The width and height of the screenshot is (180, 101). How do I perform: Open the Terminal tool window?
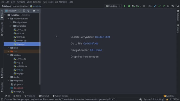pos(44,96)
